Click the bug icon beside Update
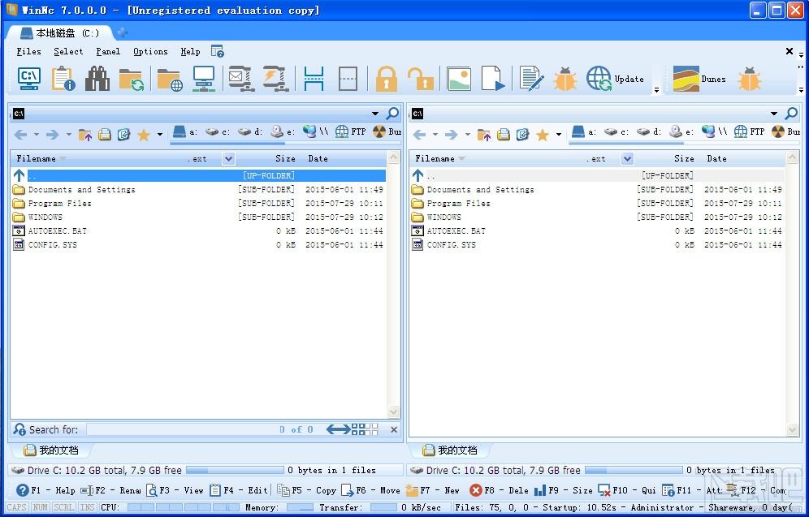 click(x=565, y=79)
